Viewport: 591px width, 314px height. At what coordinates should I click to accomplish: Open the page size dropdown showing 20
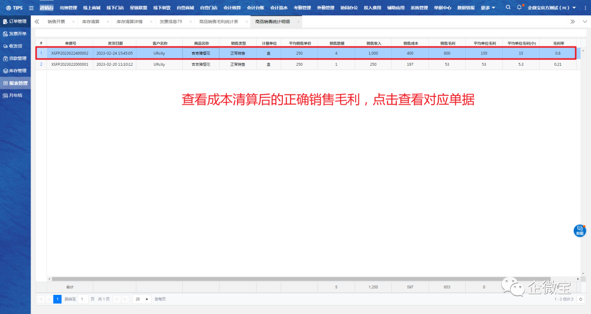coord(142,299)
